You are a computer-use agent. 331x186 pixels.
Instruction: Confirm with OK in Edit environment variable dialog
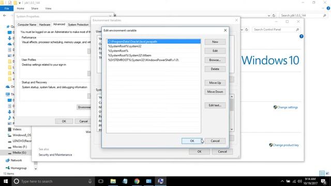click(192, 141)
